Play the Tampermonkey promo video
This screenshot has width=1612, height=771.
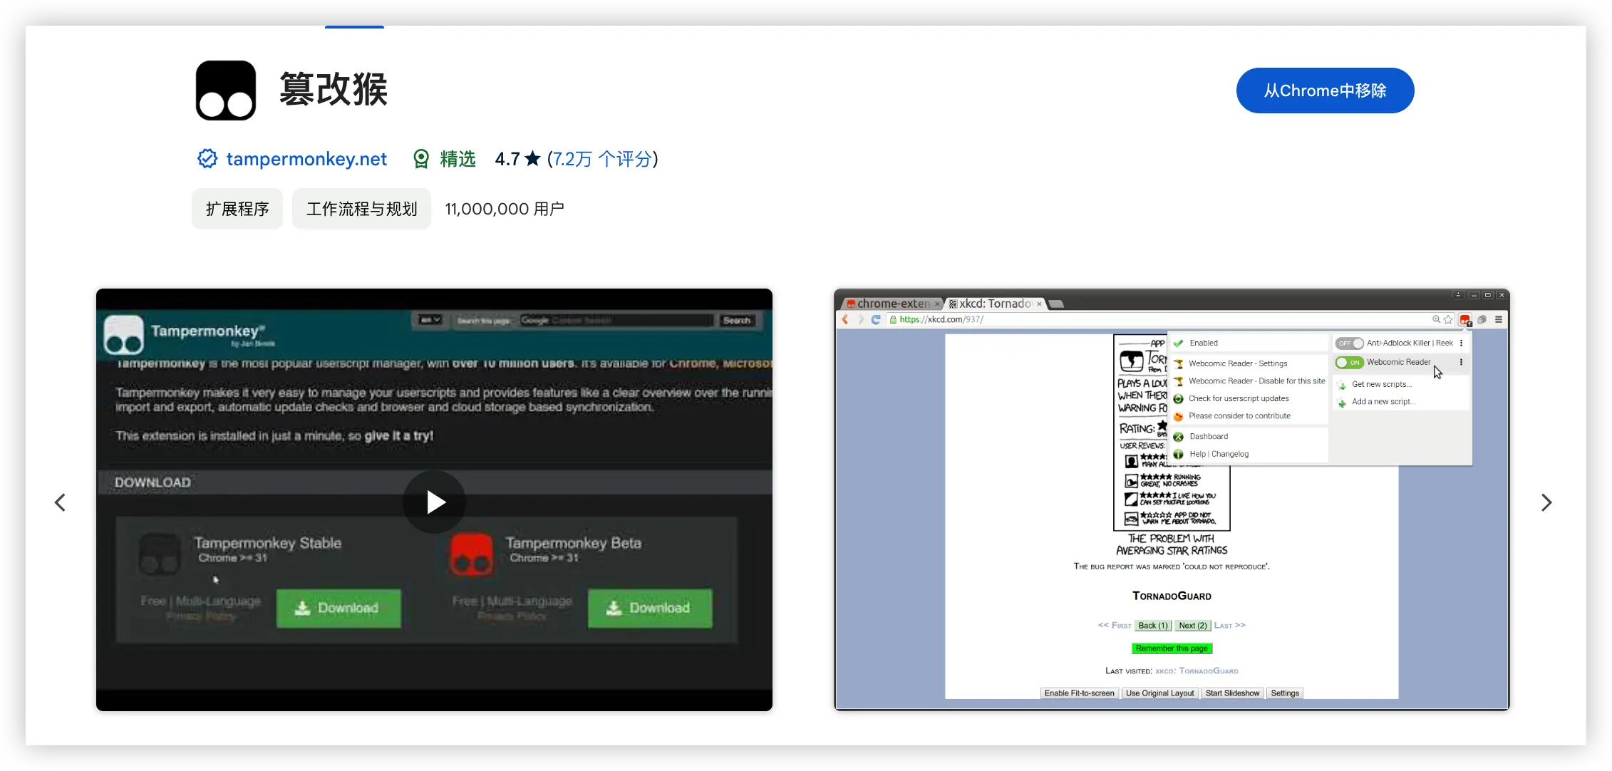(435, 502)
